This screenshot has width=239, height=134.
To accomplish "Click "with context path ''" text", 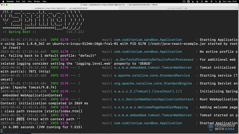I will (60, 119).
